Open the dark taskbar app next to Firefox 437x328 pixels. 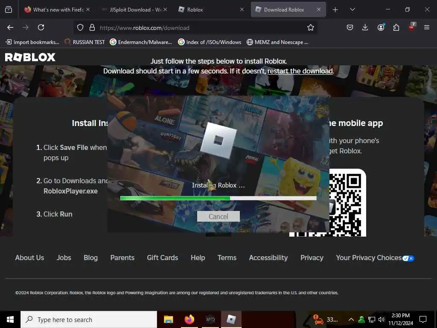tap(210, 319)
